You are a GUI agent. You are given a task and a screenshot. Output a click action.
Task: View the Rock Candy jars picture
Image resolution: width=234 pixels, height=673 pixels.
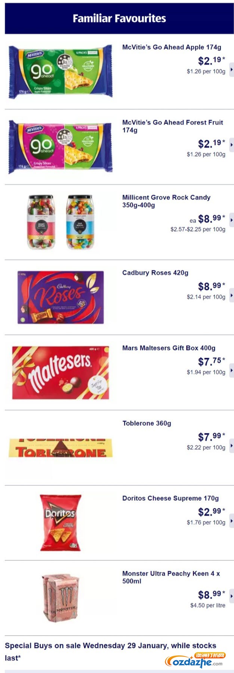tap(60, 222)
